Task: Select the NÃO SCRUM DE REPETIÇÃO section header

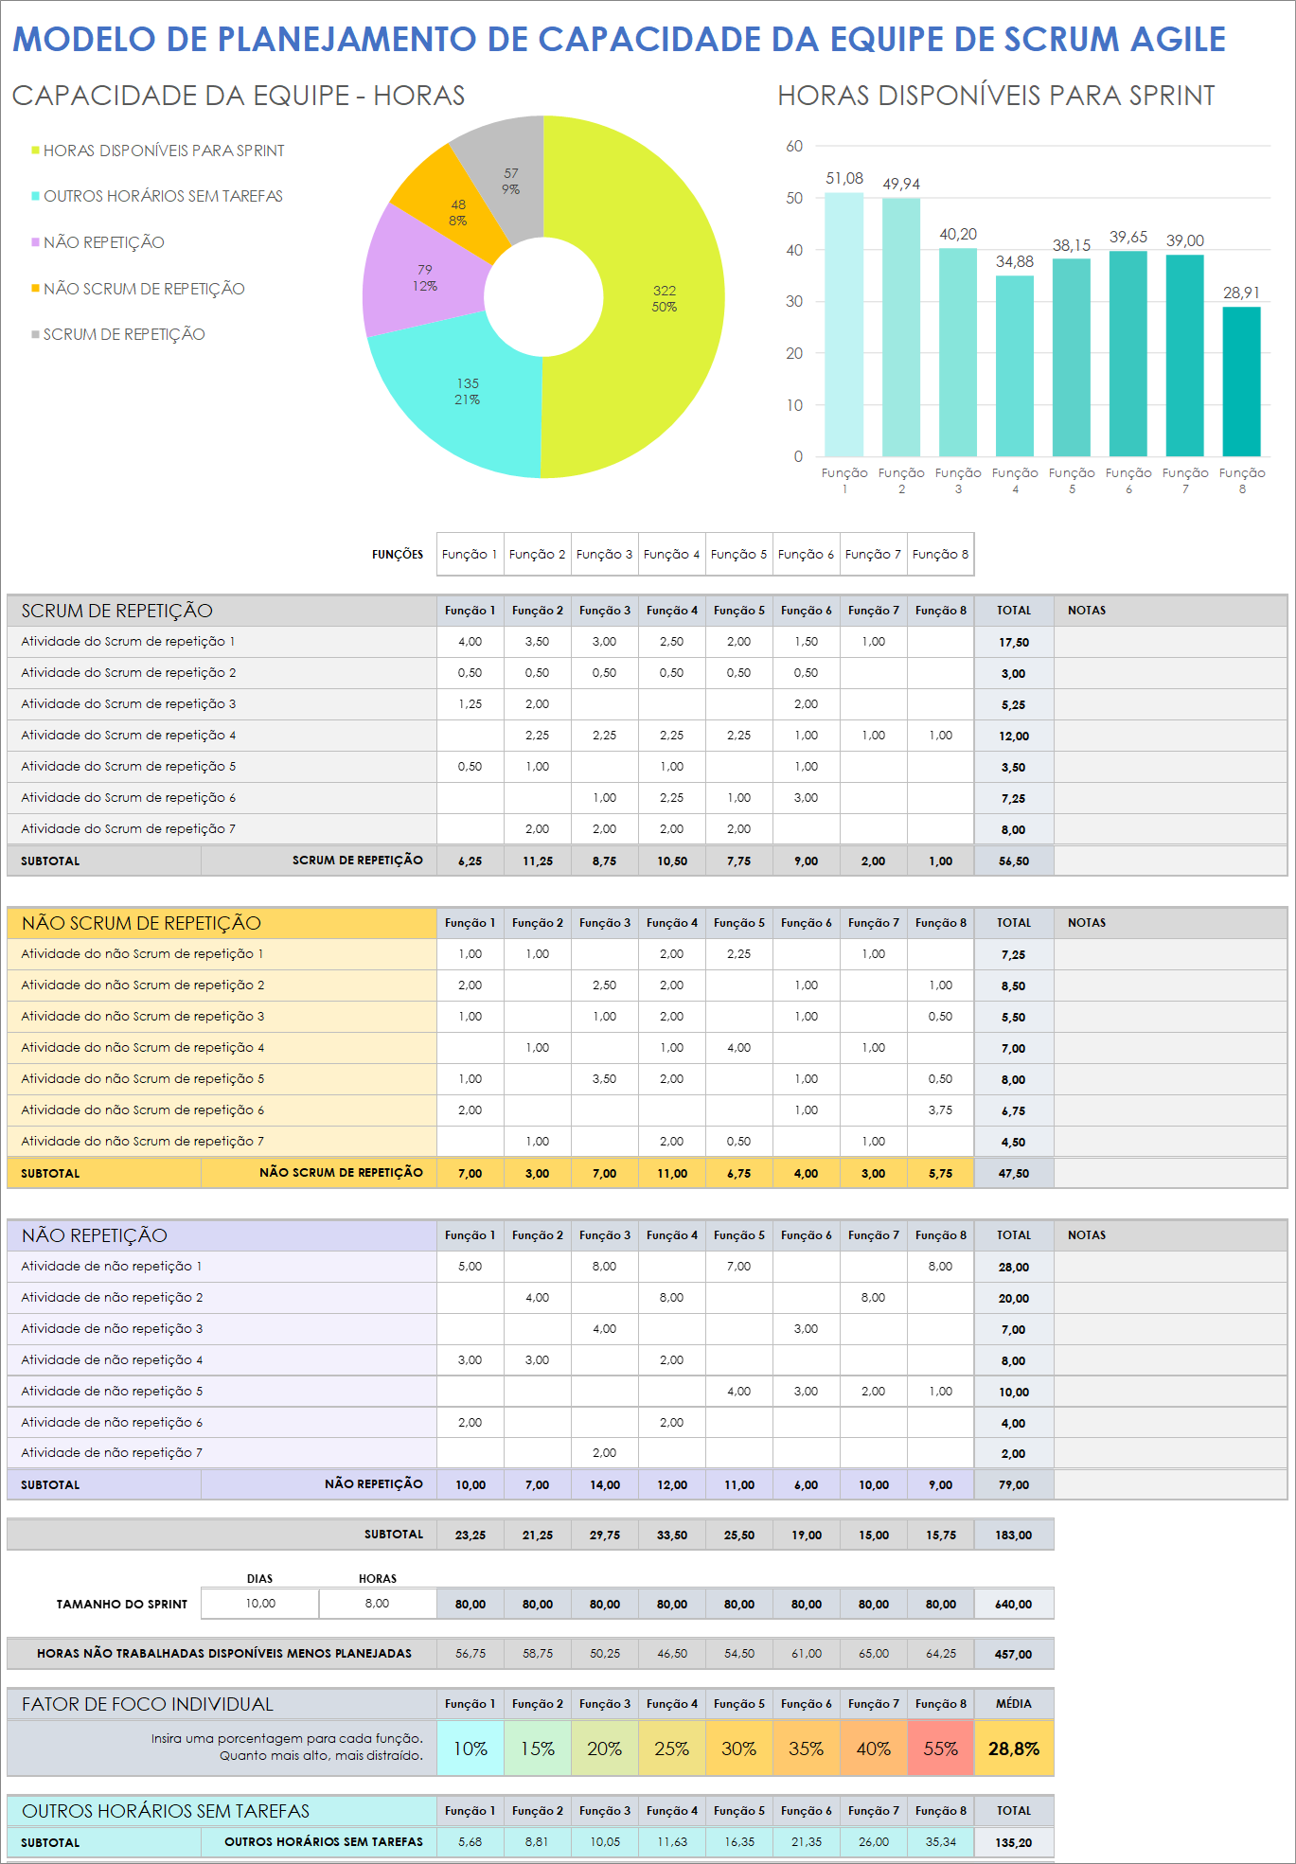Action: tap(222, 923)
